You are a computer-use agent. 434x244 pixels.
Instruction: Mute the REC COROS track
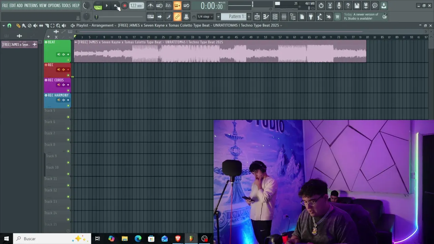pyautogui.click(x=68, y=90)
